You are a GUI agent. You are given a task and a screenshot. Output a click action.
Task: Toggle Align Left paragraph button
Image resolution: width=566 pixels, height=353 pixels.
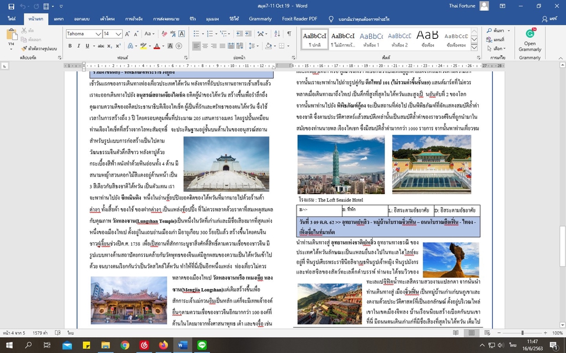196,46
